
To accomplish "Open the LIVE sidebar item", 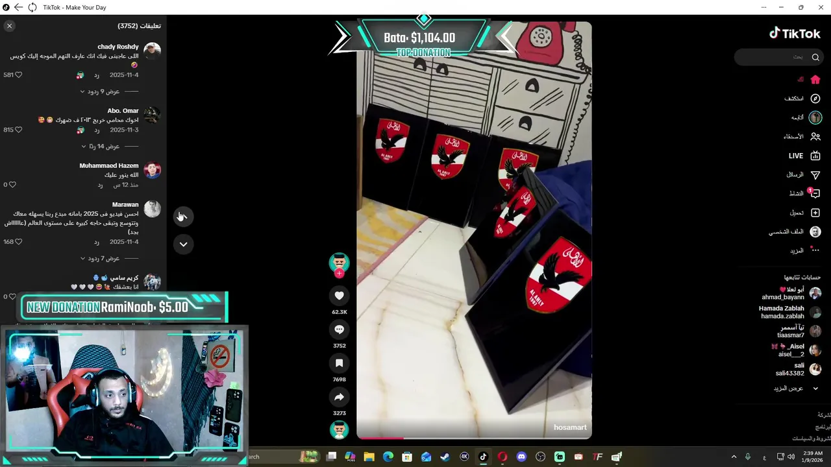I will (805, 156).
